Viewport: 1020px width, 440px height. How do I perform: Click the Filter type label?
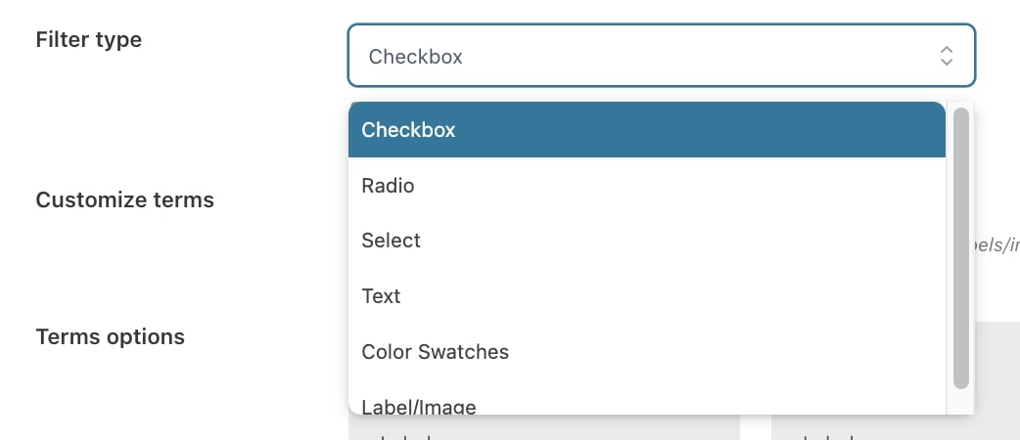click(89, 40)
